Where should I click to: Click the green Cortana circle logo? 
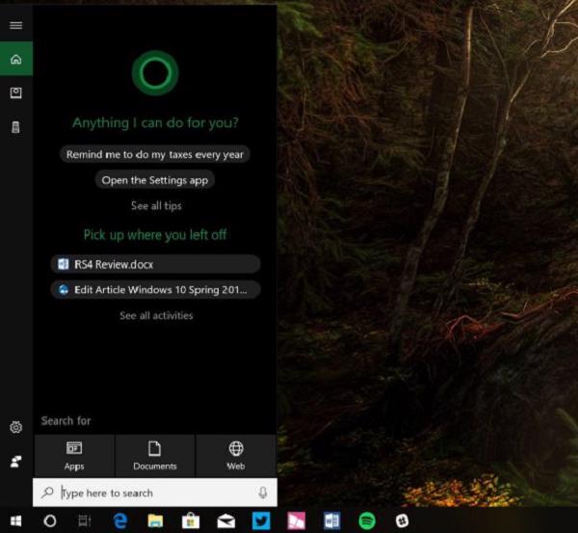[x=155, y=72]
